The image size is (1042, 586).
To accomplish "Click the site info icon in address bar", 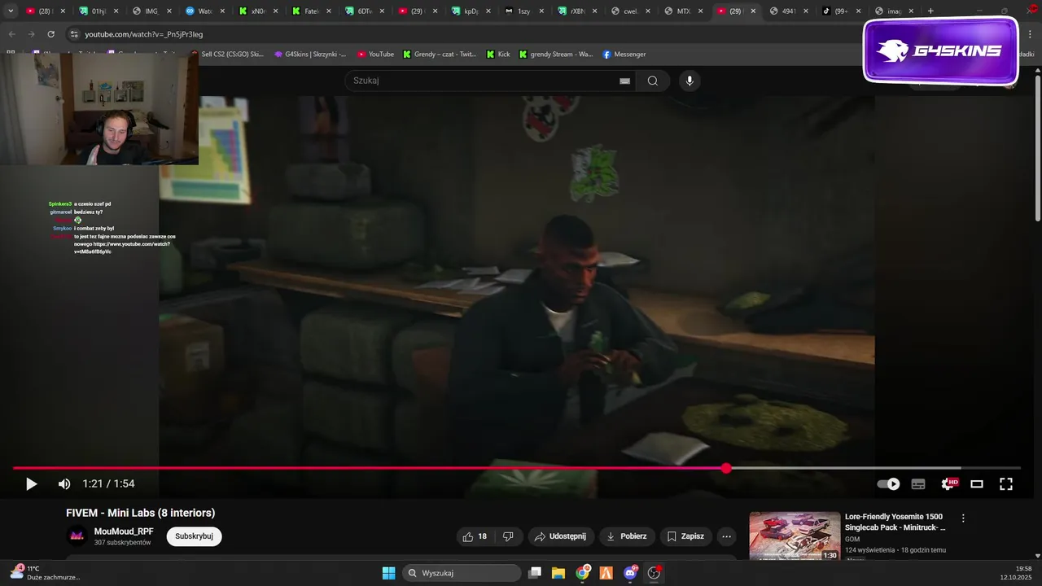I will point(74,34).
